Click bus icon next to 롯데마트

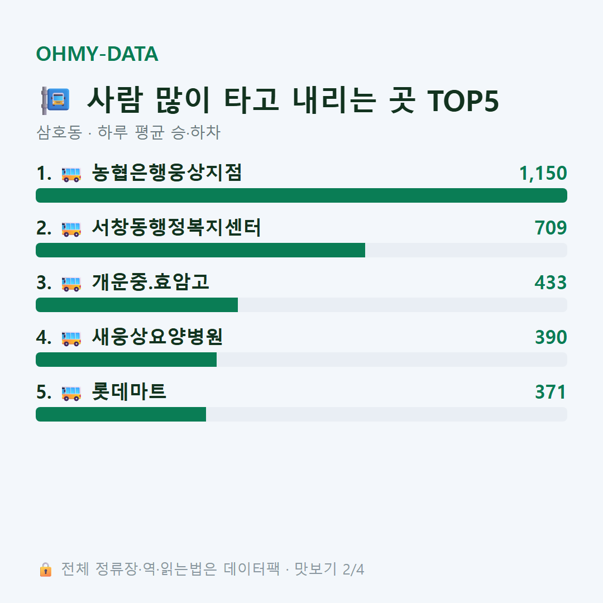(71, 393)
